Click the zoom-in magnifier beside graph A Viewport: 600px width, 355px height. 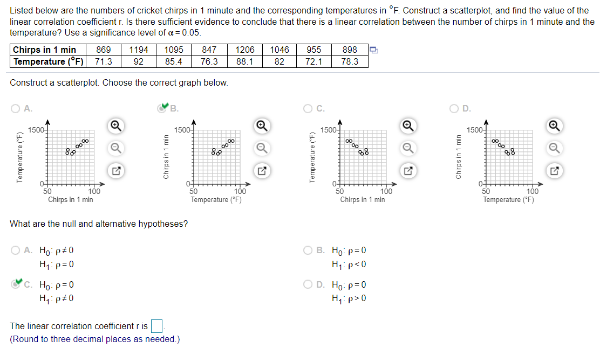116,126
